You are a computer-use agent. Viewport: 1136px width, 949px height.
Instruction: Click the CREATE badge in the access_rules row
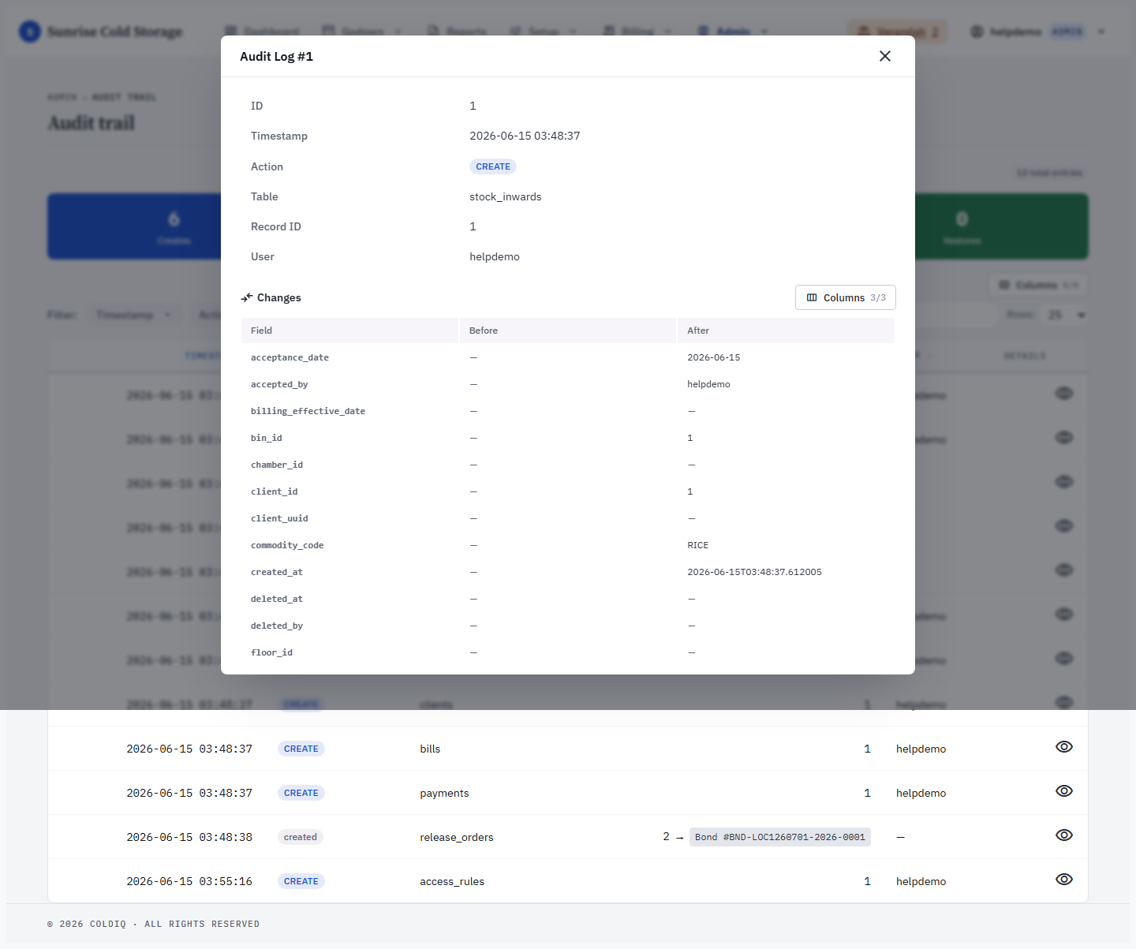tap(301, 881)
